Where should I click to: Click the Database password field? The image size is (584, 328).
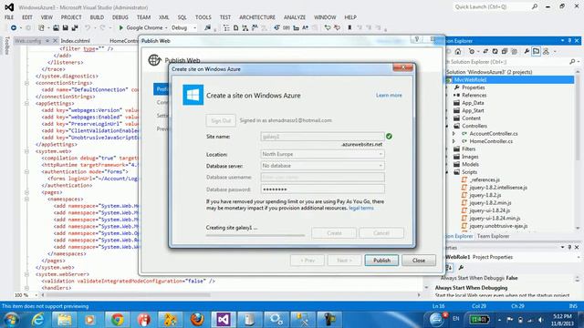coord(322,190)
